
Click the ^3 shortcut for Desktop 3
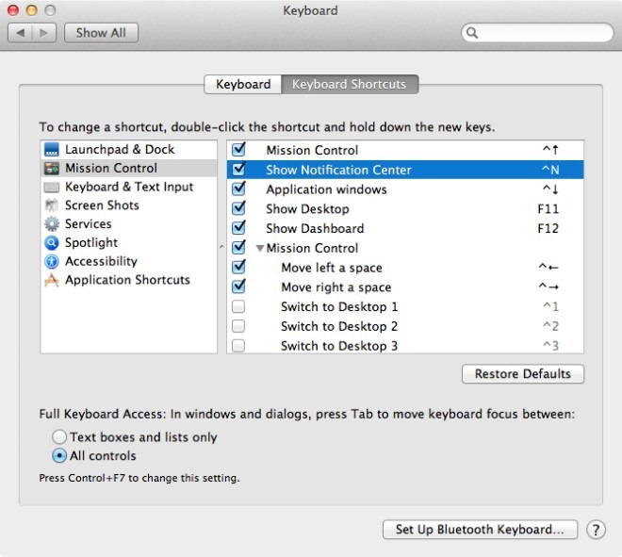551,346
